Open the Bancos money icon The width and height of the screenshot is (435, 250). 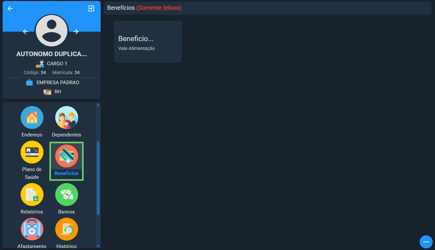[x=67, y=195]
